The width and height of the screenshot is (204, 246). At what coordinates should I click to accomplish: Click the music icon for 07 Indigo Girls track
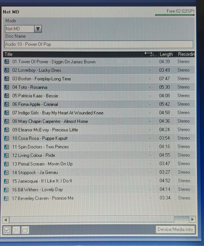pyautogui.click(x=7, y=113)
